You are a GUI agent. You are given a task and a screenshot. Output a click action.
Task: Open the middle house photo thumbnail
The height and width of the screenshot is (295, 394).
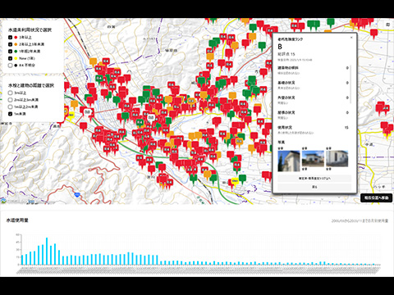[313, 159]
